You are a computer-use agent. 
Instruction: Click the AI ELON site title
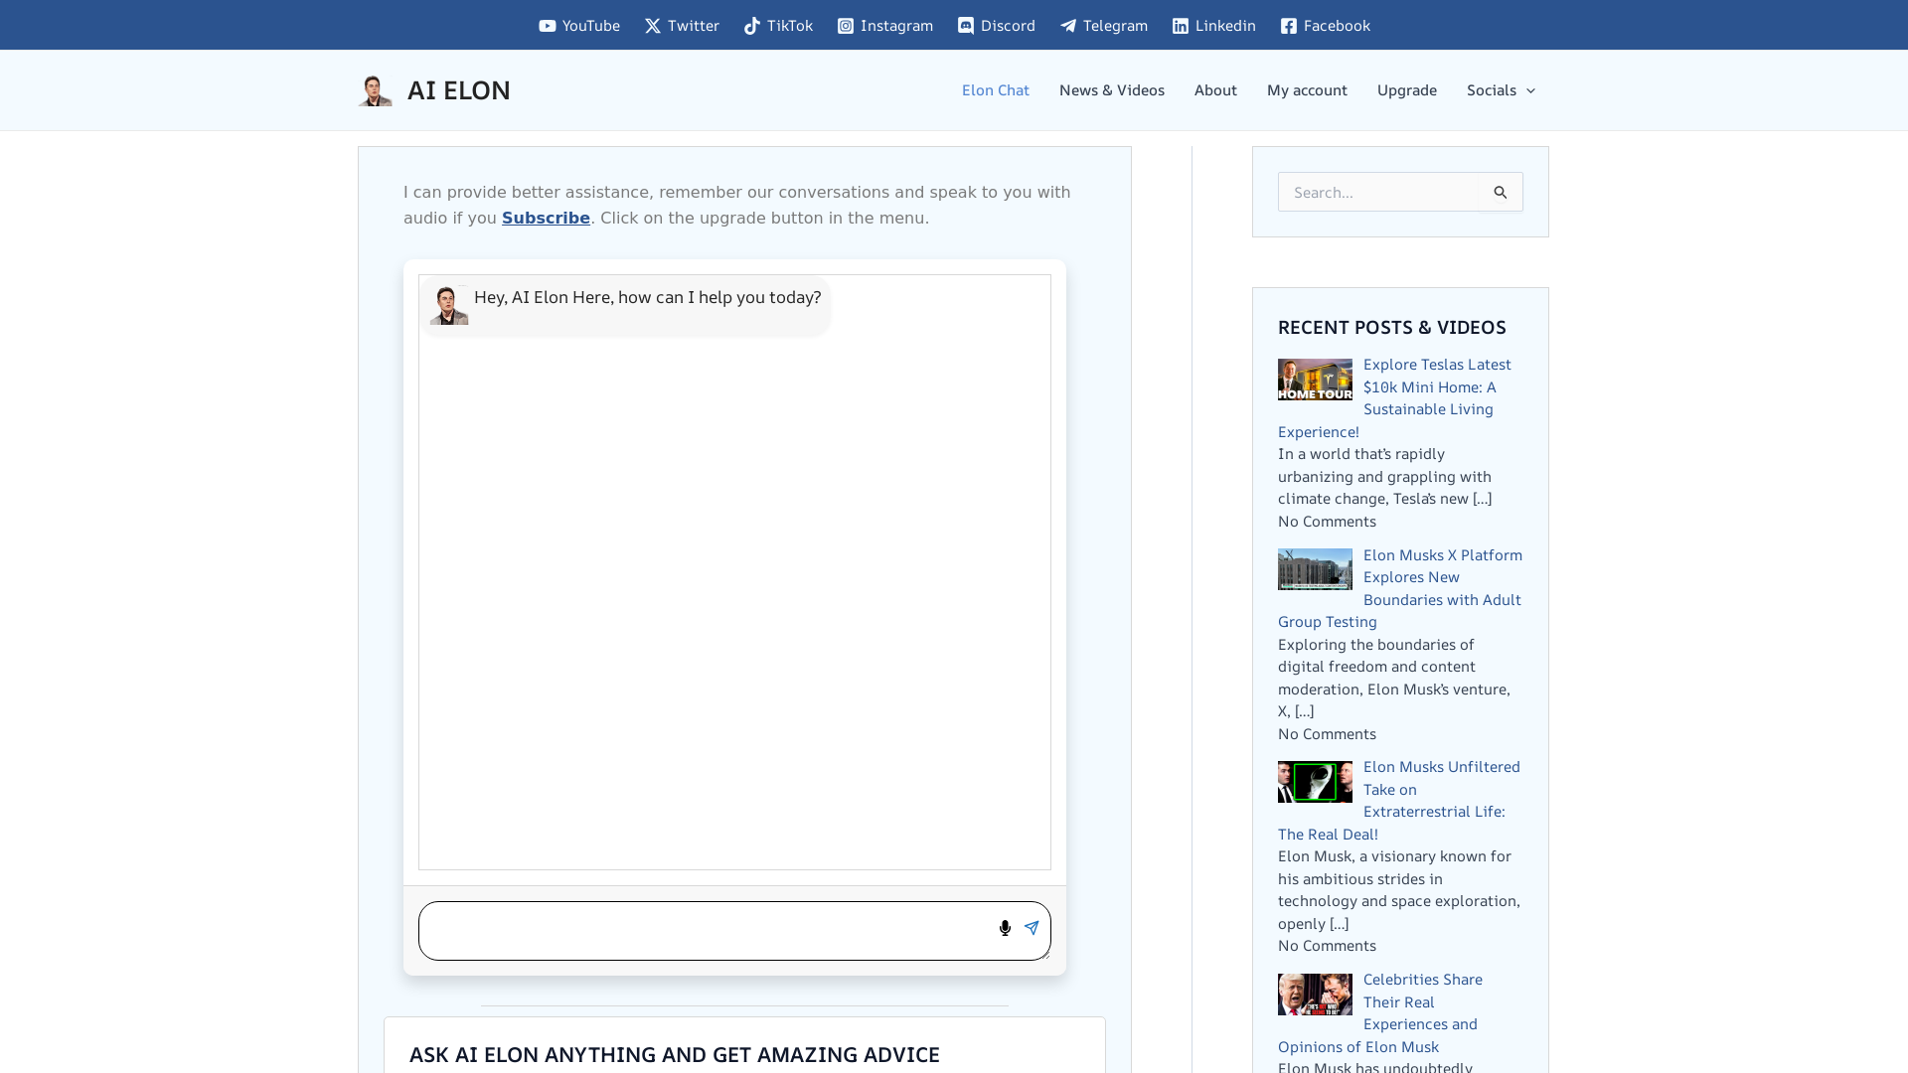click(458, 90)
